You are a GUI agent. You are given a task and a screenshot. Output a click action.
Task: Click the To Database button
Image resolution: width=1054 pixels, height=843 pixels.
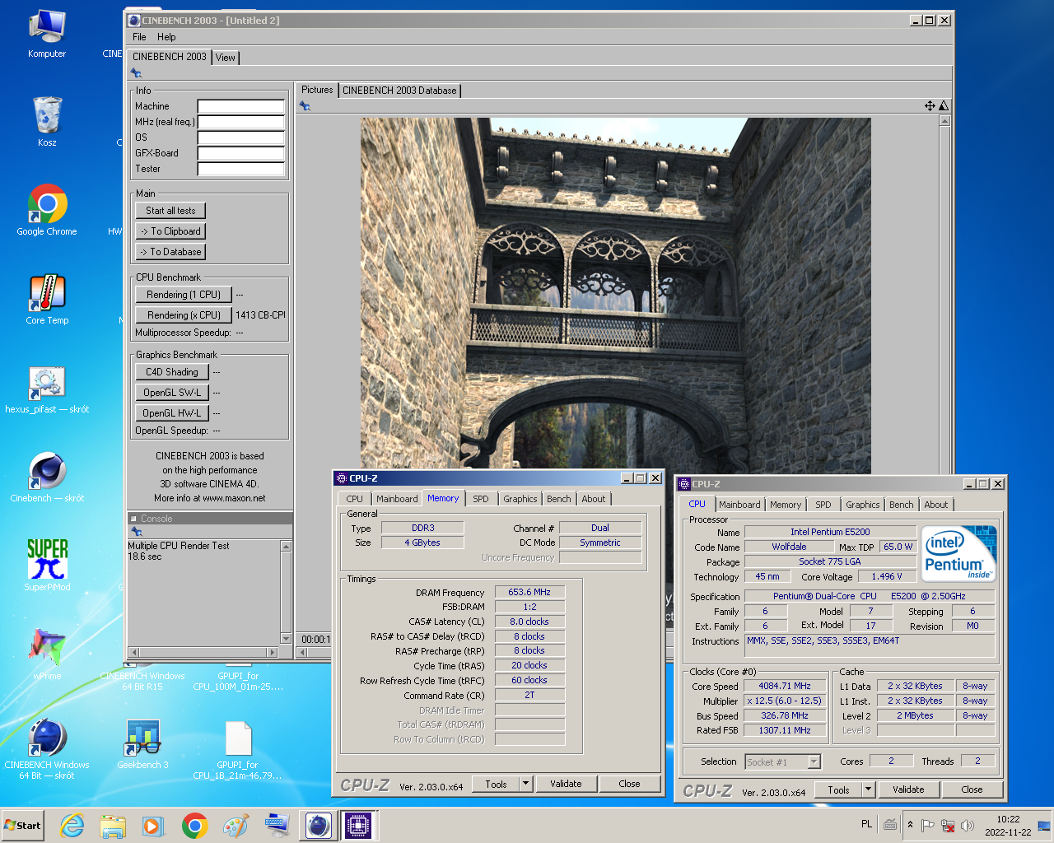coord(170,252)
